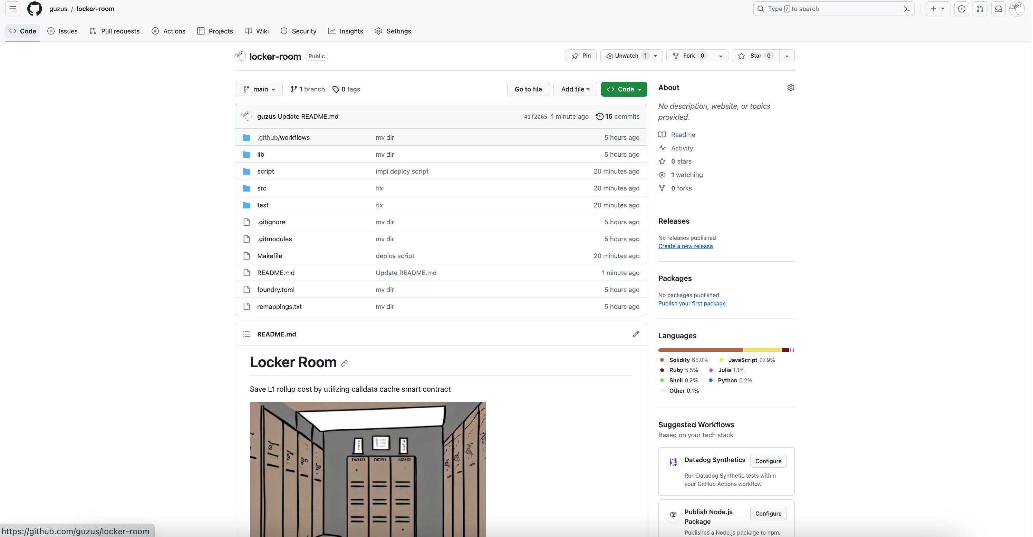Star the locker-room repository
The width and height of the screenshot is (1033, 537).
755,56
